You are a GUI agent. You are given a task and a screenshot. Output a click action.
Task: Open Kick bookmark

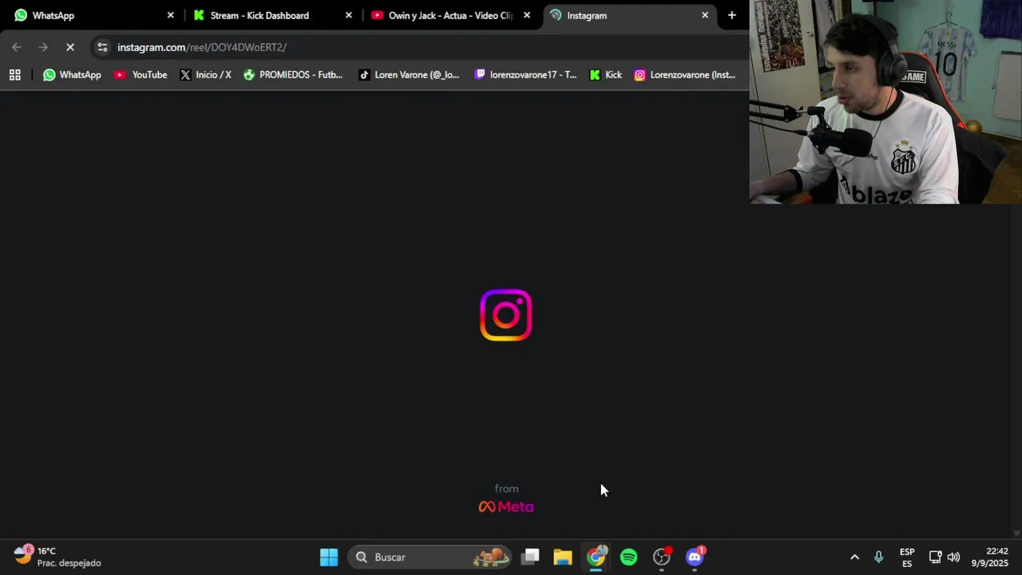pyautogui.click(x=605, y=75)
